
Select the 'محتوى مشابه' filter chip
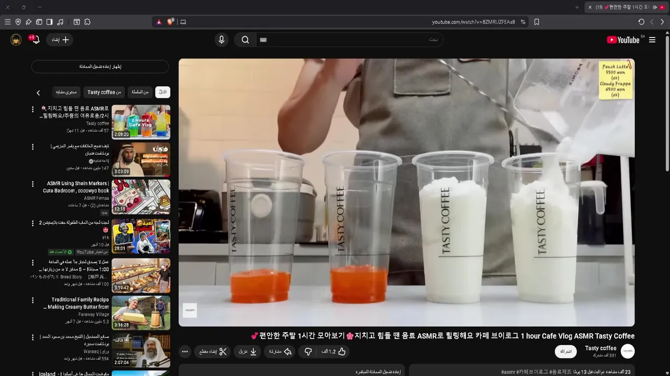tap(66, 92)
